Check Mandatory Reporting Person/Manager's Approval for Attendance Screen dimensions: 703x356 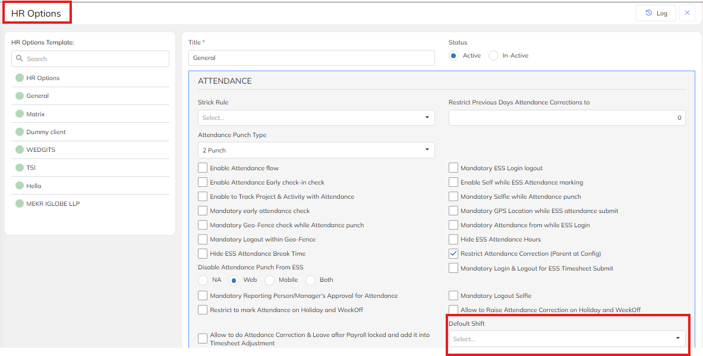point(203,295)
